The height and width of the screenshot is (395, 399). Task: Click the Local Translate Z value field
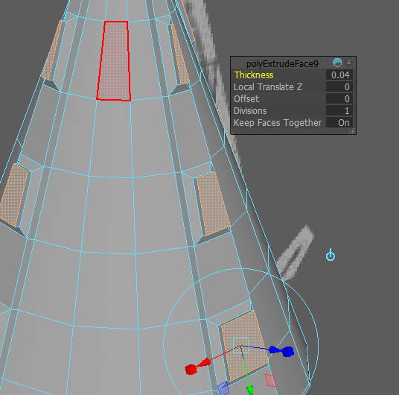[339, 87]
